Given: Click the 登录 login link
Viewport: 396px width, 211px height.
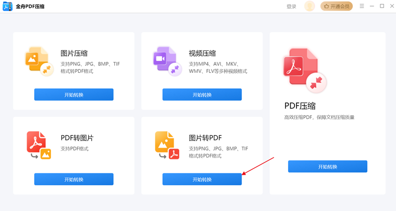Looking at the screenshot, I should click(291, 6).
